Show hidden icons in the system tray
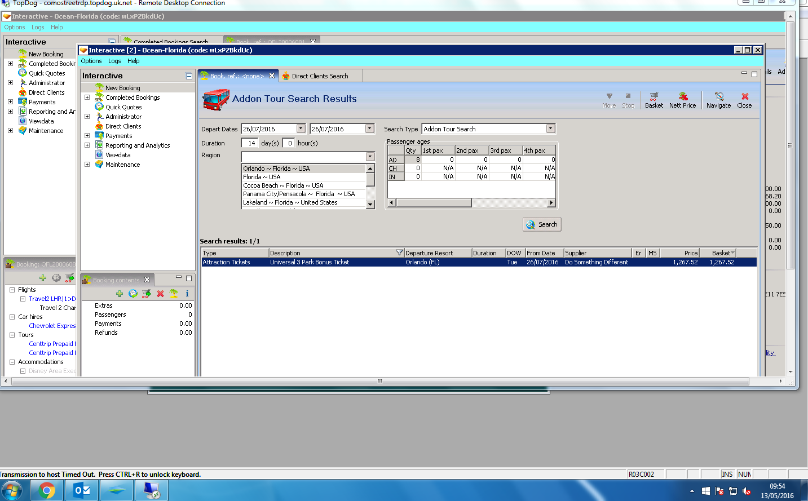 click(692, 491)
